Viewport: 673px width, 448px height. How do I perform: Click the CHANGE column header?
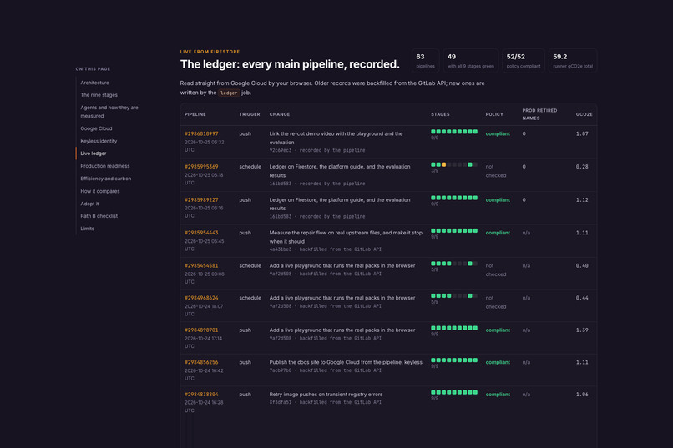[x=280, y=114]
